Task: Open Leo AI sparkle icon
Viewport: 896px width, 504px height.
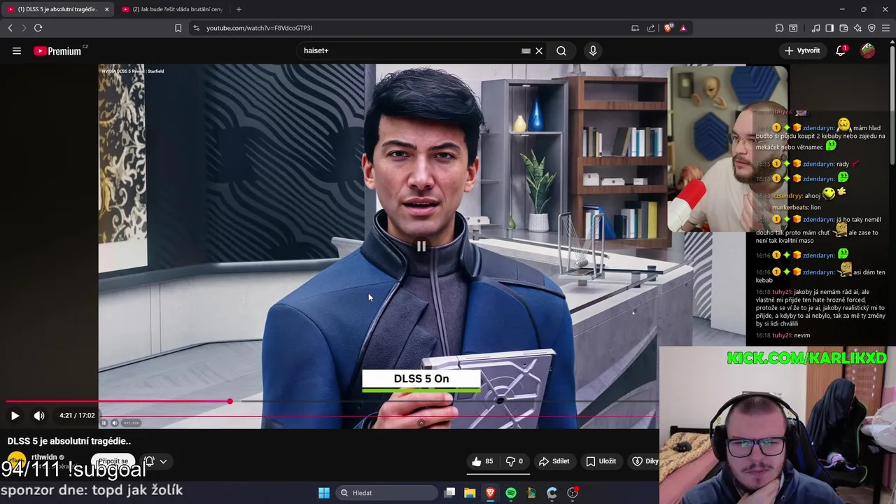Action: [857, 28]
